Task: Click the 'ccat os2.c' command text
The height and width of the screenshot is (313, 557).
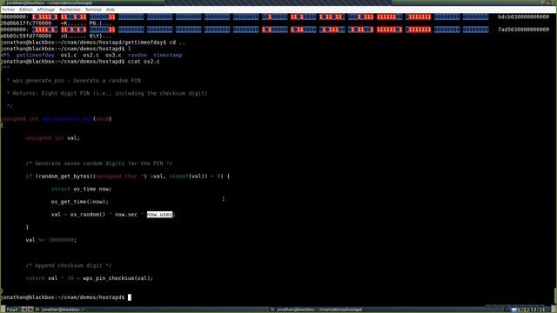Action: pos(144,62)
